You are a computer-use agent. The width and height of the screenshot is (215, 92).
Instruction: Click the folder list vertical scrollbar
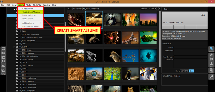coord(65,37)
